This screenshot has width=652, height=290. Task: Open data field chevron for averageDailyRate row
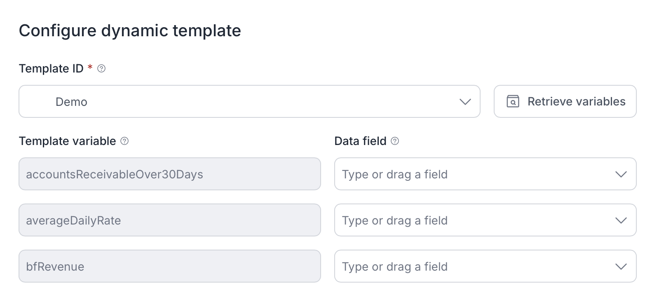(621, 220)
